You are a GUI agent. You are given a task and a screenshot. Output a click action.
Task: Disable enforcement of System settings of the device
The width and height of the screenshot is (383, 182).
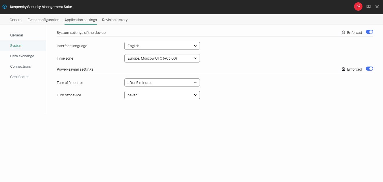pyautogui.click(x=369, y=32)
